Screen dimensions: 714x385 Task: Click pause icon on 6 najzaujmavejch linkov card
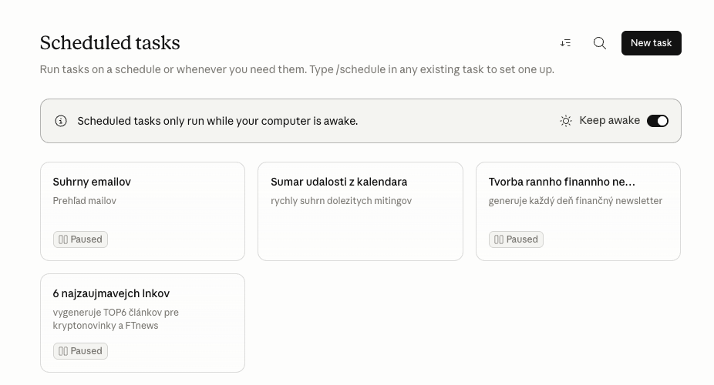pos(63,351)
